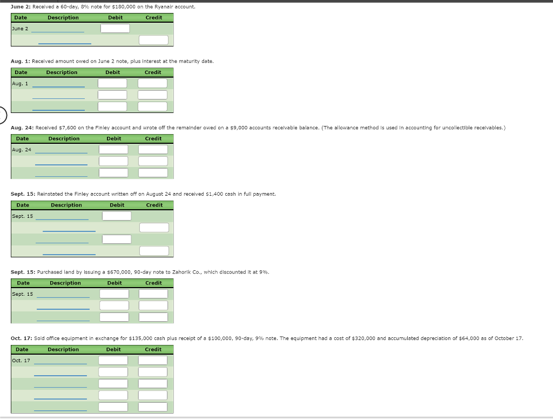The image size is (553, 419).
Task: Open Sept. 15 land purchase first description dropdown
Action: coord(63,294)
